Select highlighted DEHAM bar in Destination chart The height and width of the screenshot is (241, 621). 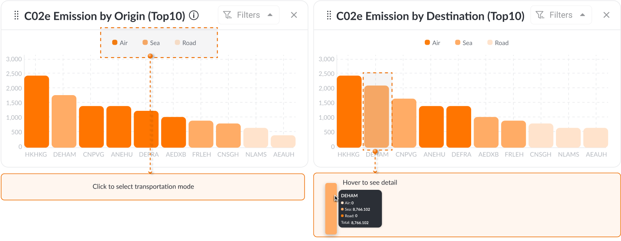376,116
